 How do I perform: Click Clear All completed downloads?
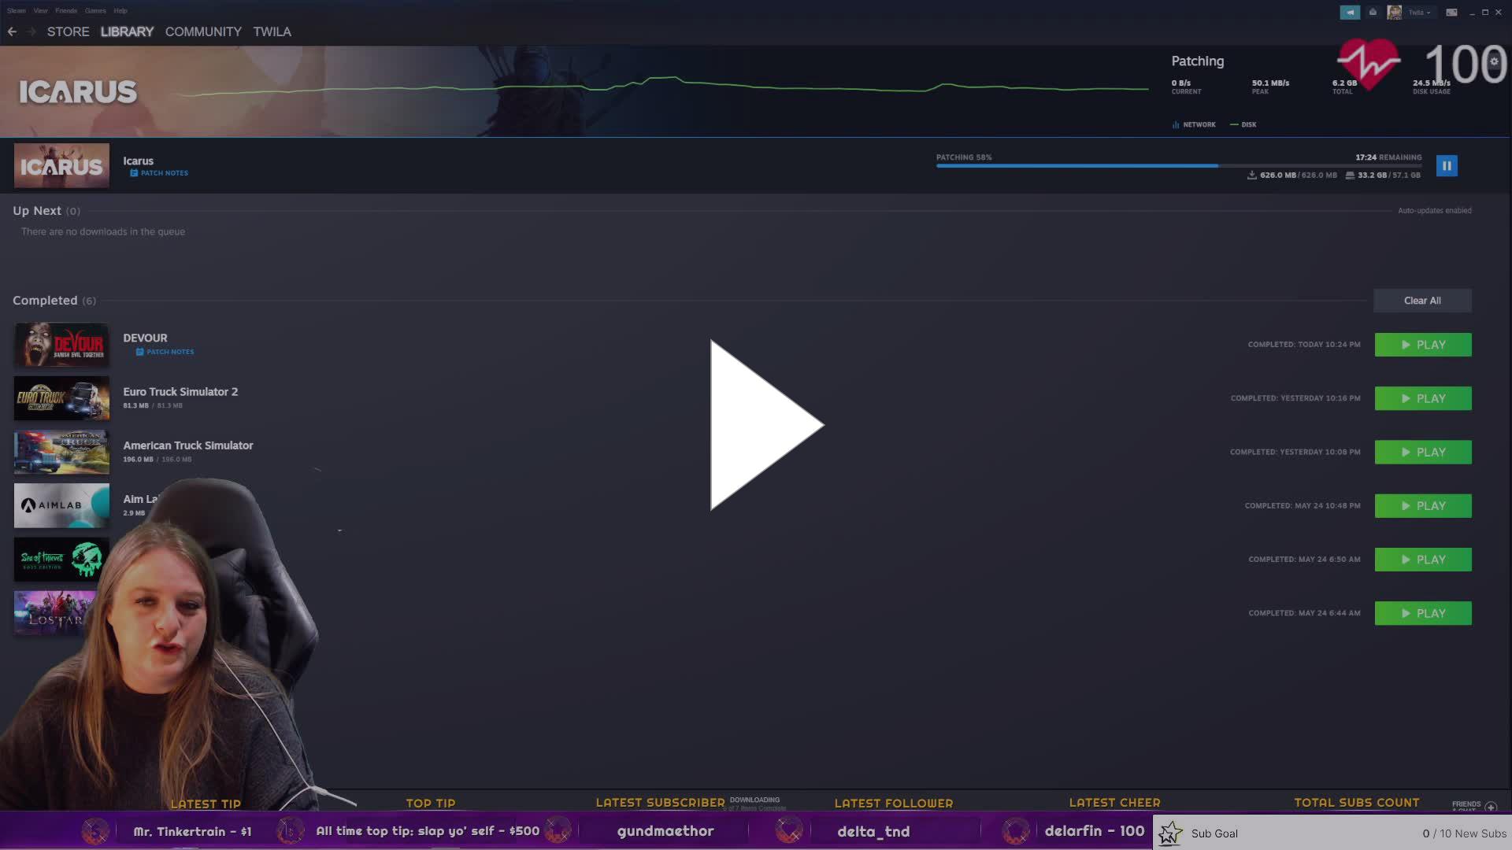[1421, 300]
